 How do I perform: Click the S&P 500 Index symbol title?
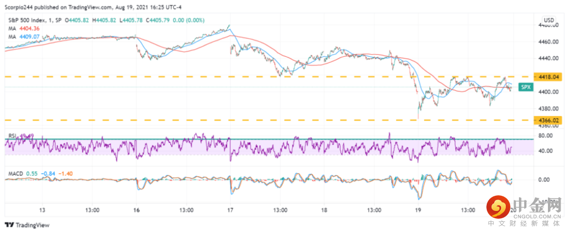(x=26, y=20)
